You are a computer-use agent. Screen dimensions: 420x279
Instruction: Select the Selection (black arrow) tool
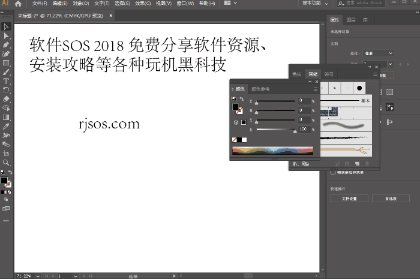pos(6,26)
